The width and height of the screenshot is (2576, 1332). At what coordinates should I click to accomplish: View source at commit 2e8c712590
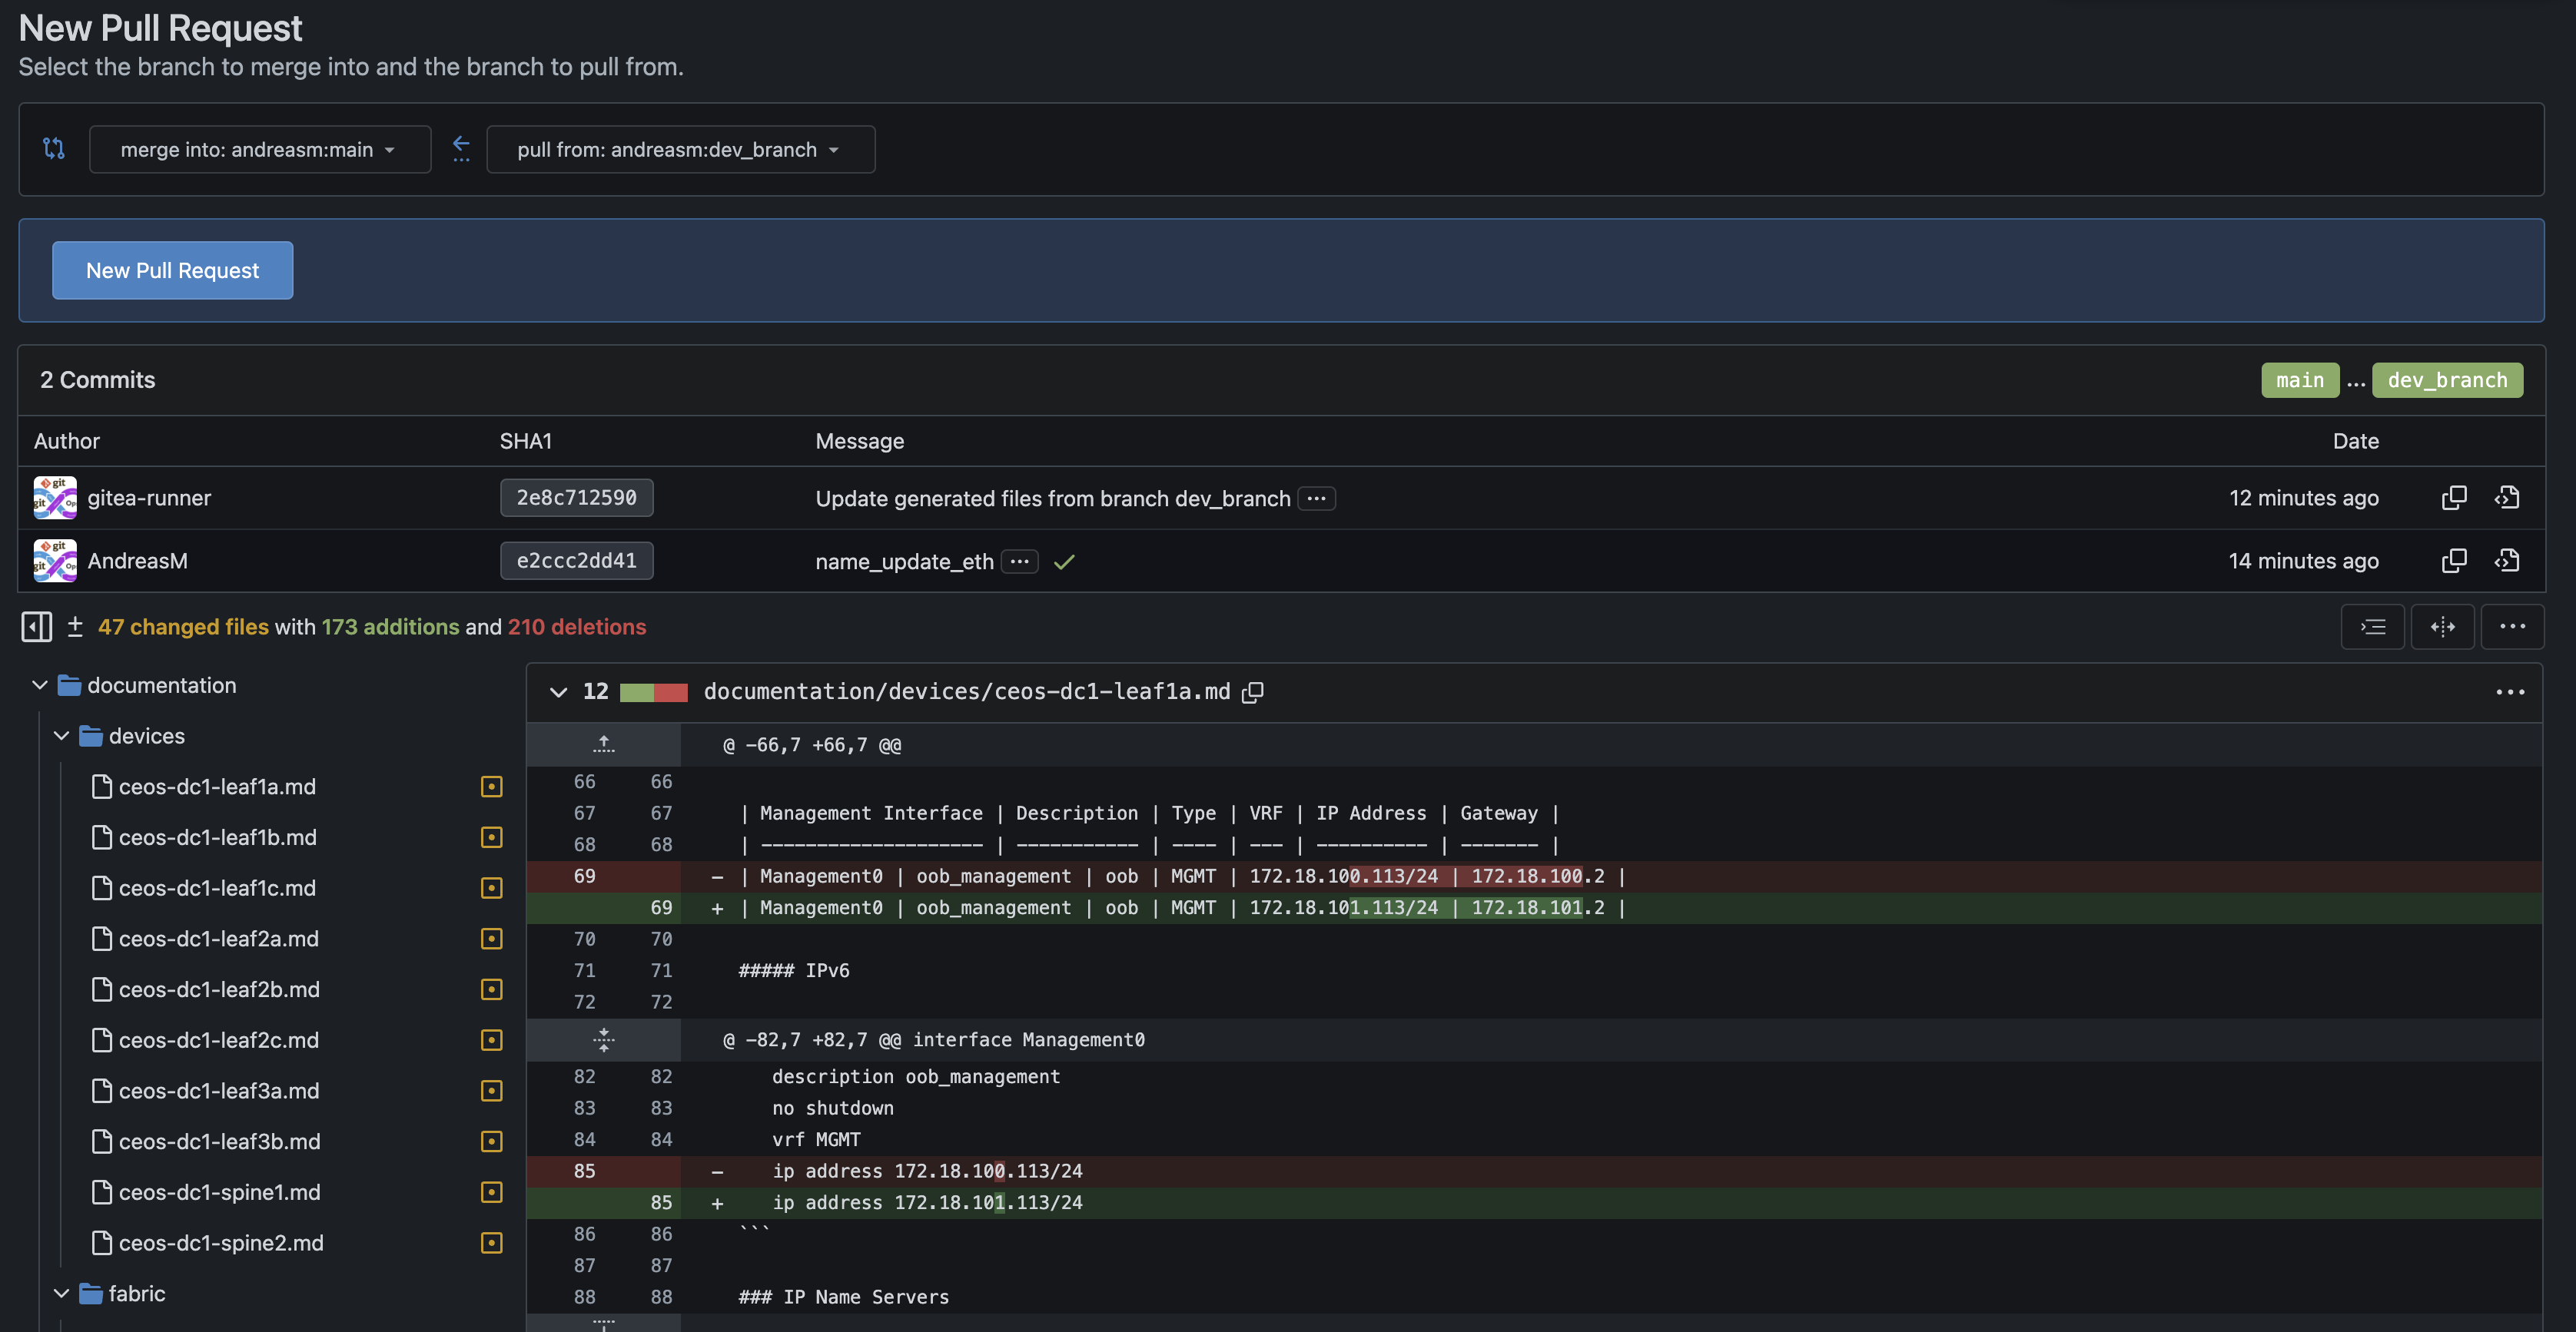[x=2507, y=498]
